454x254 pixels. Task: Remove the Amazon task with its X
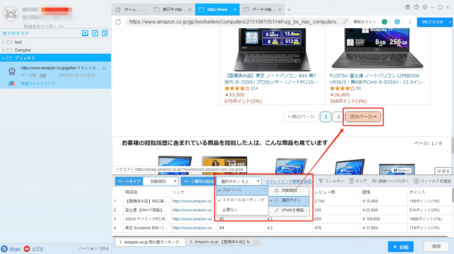(104, 69)
